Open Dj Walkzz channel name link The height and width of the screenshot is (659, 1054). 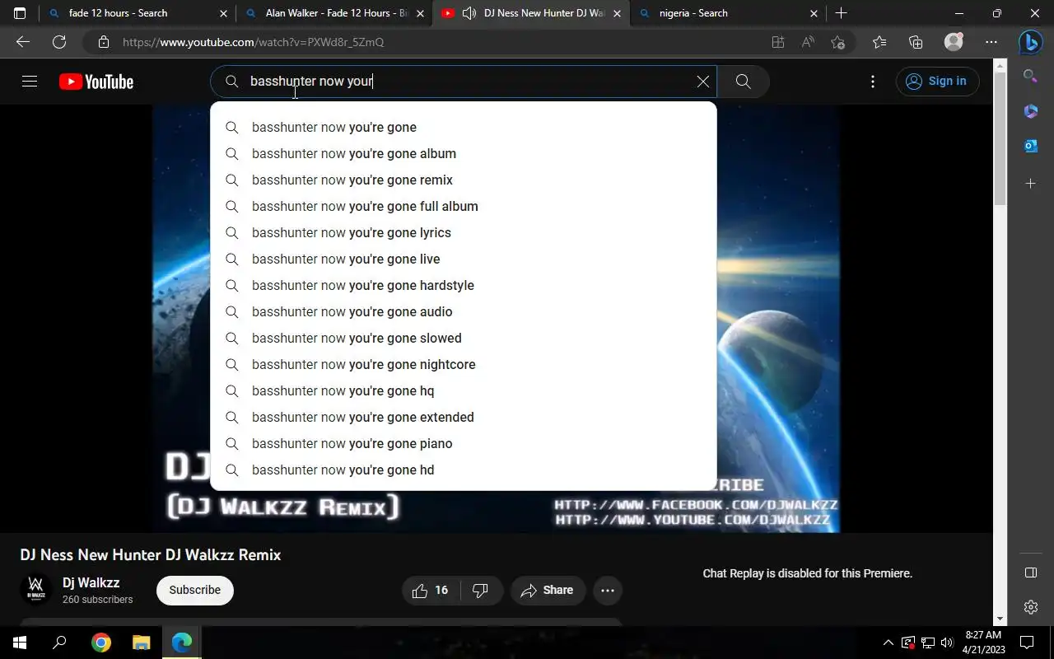pos(91,582)
